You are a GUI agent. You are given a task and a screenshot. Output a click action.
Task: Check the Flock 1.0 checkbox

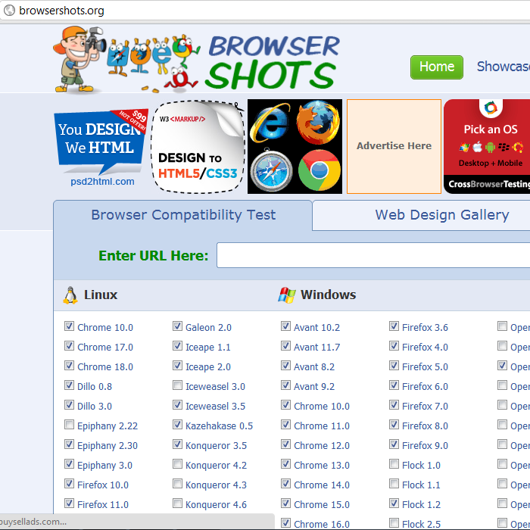tap(394, 463)
